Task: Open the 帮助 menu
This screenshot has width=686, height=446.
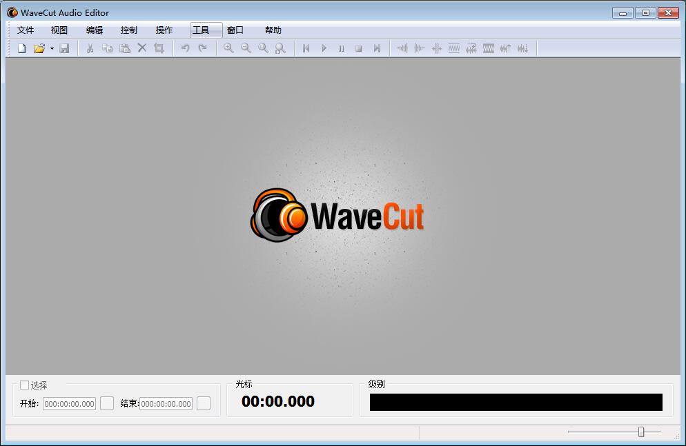Action: [273, 30]
